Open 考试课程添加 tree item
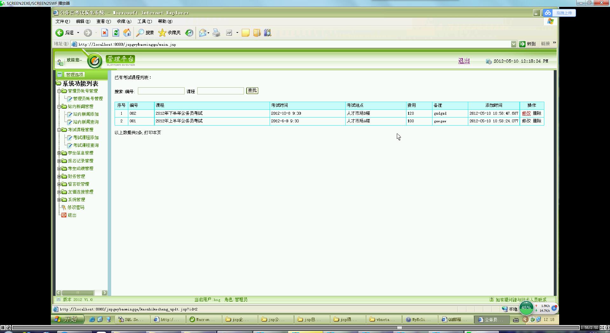The height and width of the screenshot is (333, 610). (x=86, y=138)
